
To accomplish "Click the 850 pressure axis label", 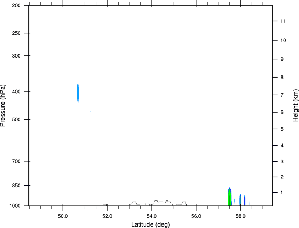I will pyautogui.click(x=16, y=186).
